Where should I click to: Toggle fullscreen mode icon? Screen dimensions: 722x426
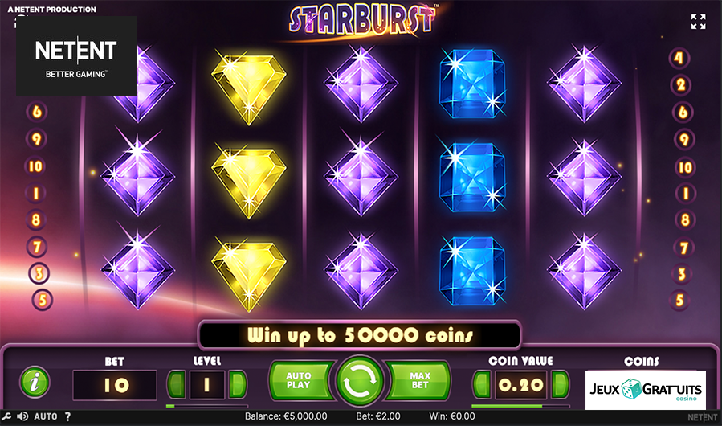[698, 22]
